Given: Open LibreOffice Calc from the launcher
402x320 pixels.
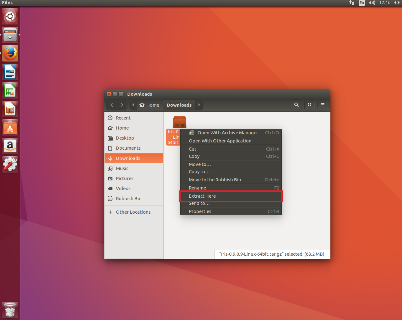Looking at the screenshot, I should [10, 90].
